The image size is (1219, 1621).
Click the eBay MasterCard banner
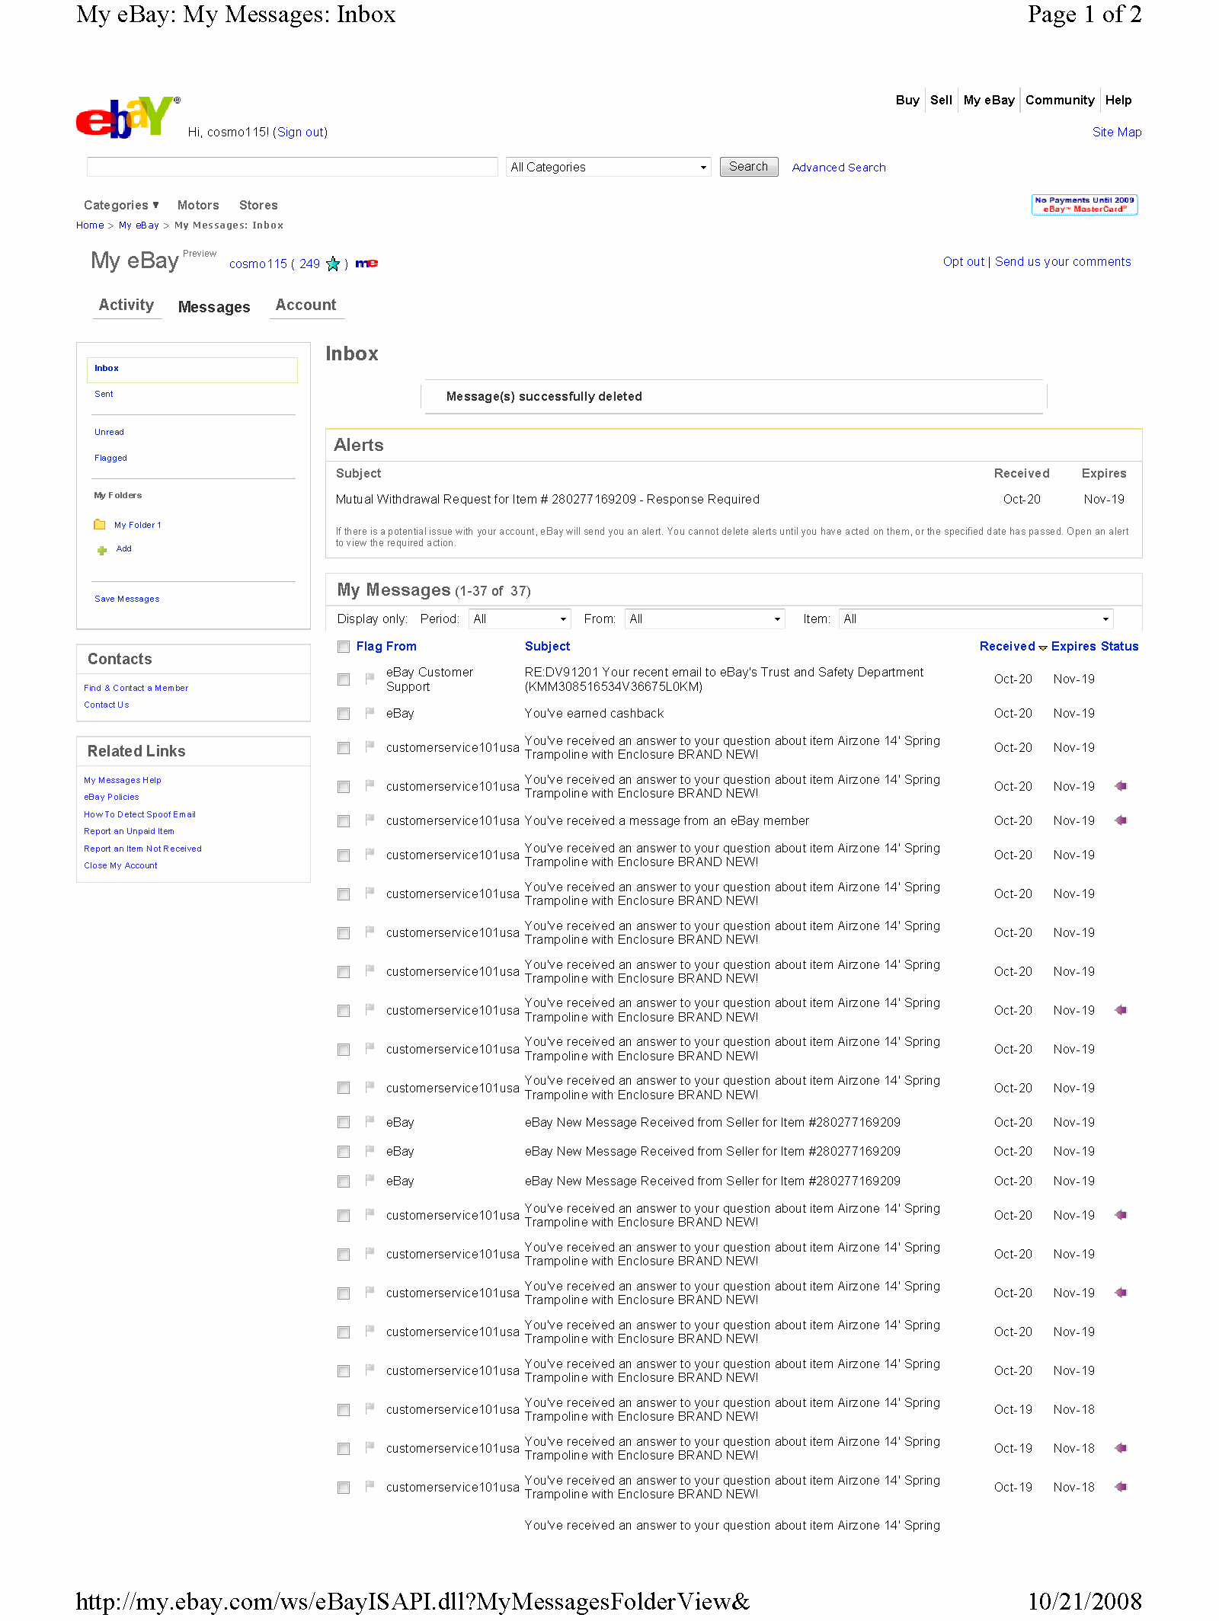[1084, 205]
